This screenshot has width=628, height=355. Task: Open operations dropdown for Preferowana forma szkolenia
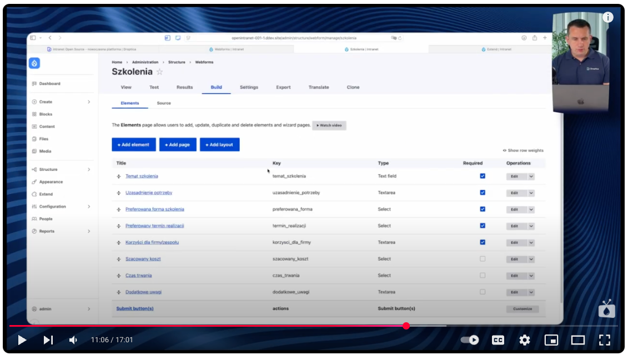coord(531,210)
